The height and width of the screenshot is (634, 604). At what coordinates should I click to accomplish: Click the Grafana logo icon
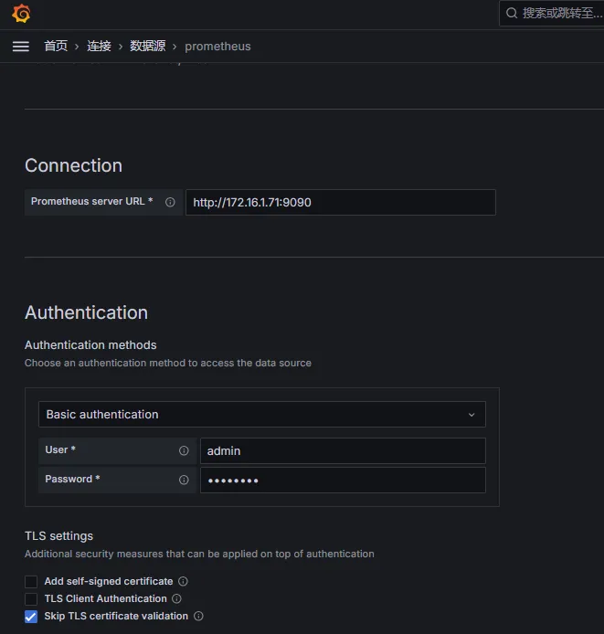[21, 14]
